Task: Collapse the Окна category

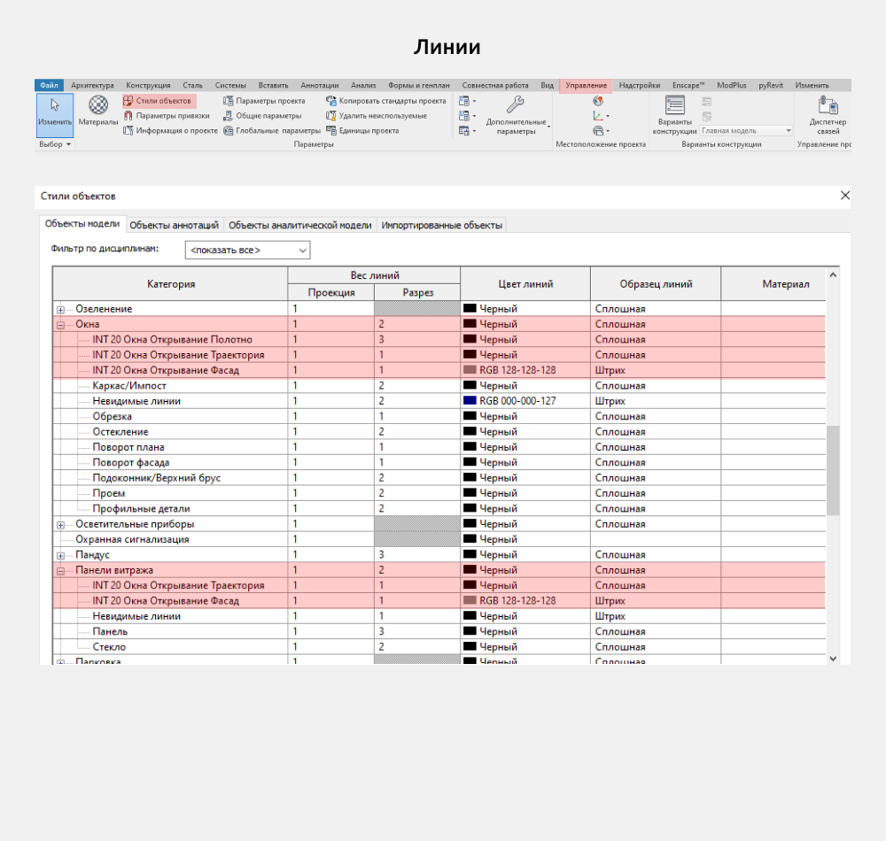Action: pyautogui.click(x=60, y=325)
